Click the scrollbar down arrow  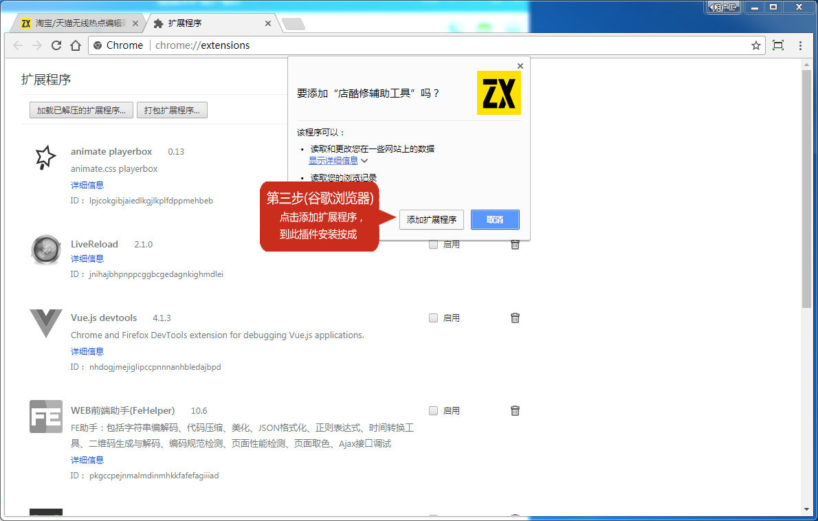point(806,509)
